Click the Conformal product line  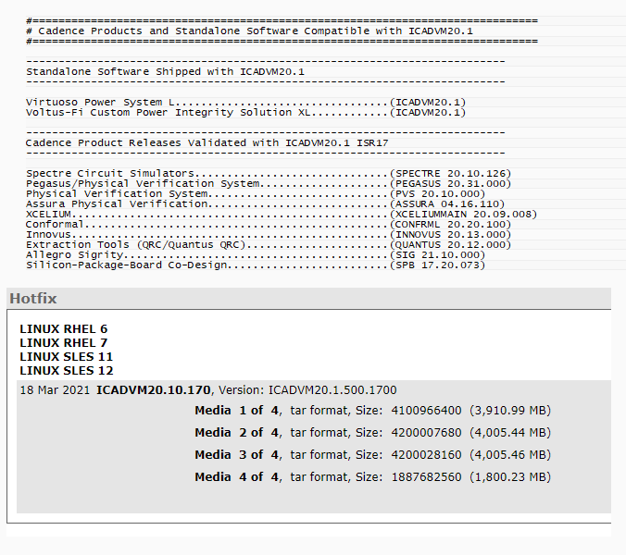point(269,225)
